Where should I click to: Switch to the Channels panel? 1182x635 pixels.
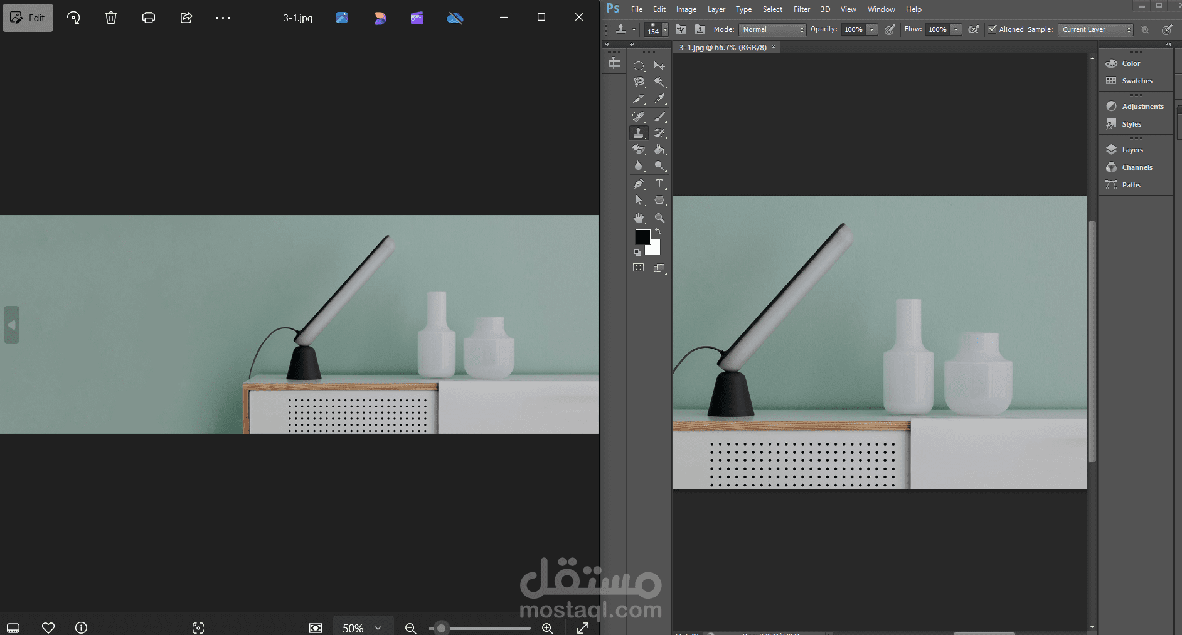(x=1136, y=167)
